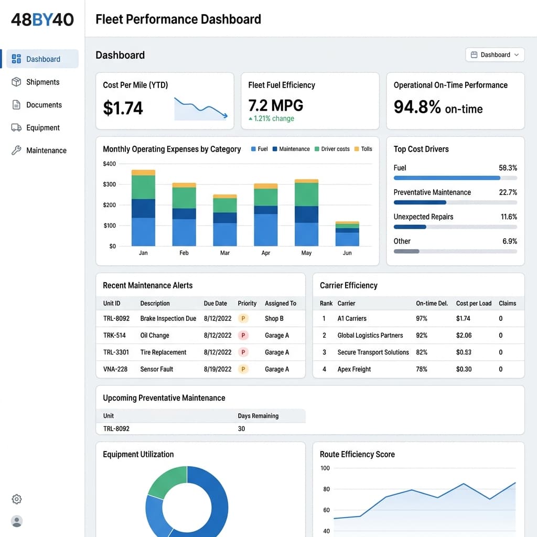
Task: Click the Jun stacked bar
Action: (347, 234)
